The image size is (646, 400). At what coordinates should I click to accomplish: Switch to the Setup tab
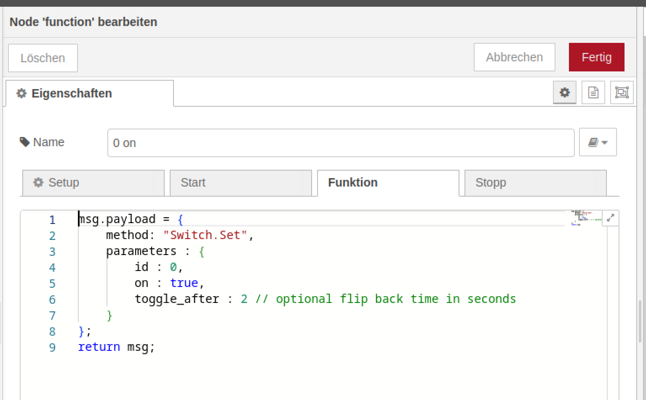coord(93,183)
